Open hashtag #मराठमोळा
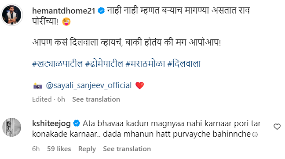The image size is (285, 159). 146,64
